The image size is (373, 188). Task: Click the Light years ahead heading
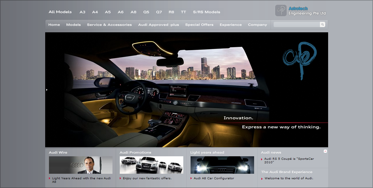tap(207, 152)
